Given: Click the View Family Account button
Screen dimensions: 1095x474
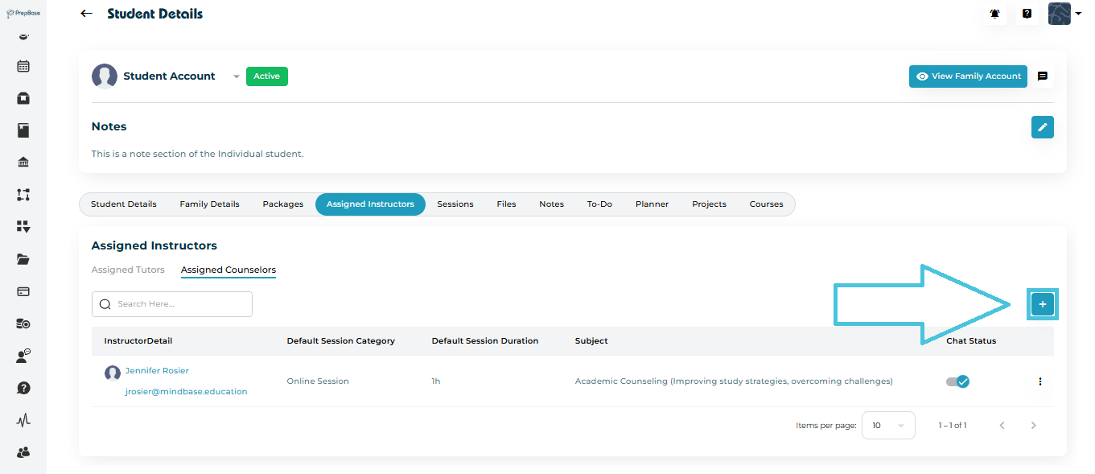Looking at the screenshot, I should [x=967, y=76].
